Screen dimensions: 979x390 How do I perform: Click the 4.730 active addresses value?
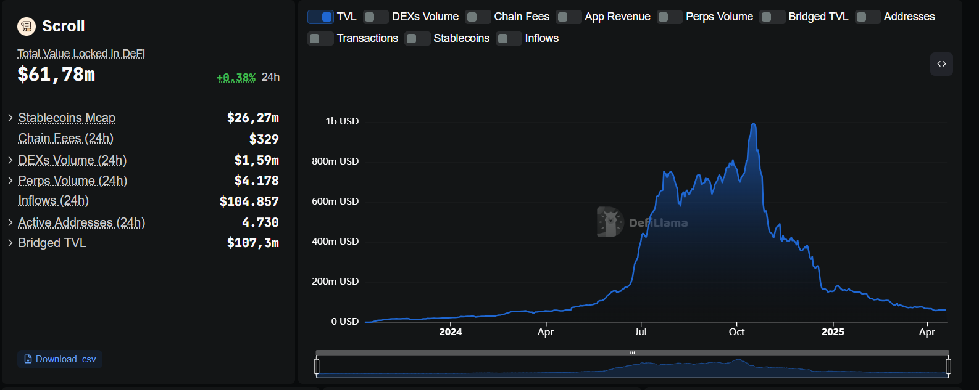tap(260, 222)
